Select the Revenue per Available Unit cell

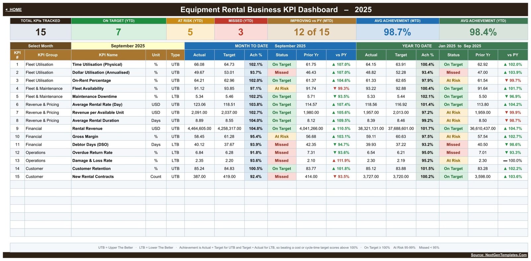tap(108, 113)
